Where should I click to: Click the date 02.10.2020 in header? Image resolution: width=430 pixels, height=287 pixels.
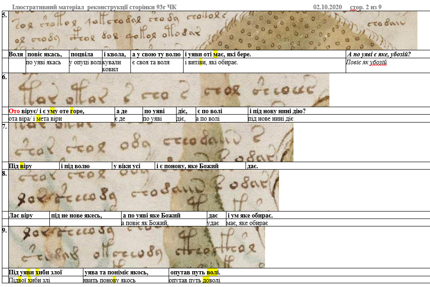tap(328, 7)
